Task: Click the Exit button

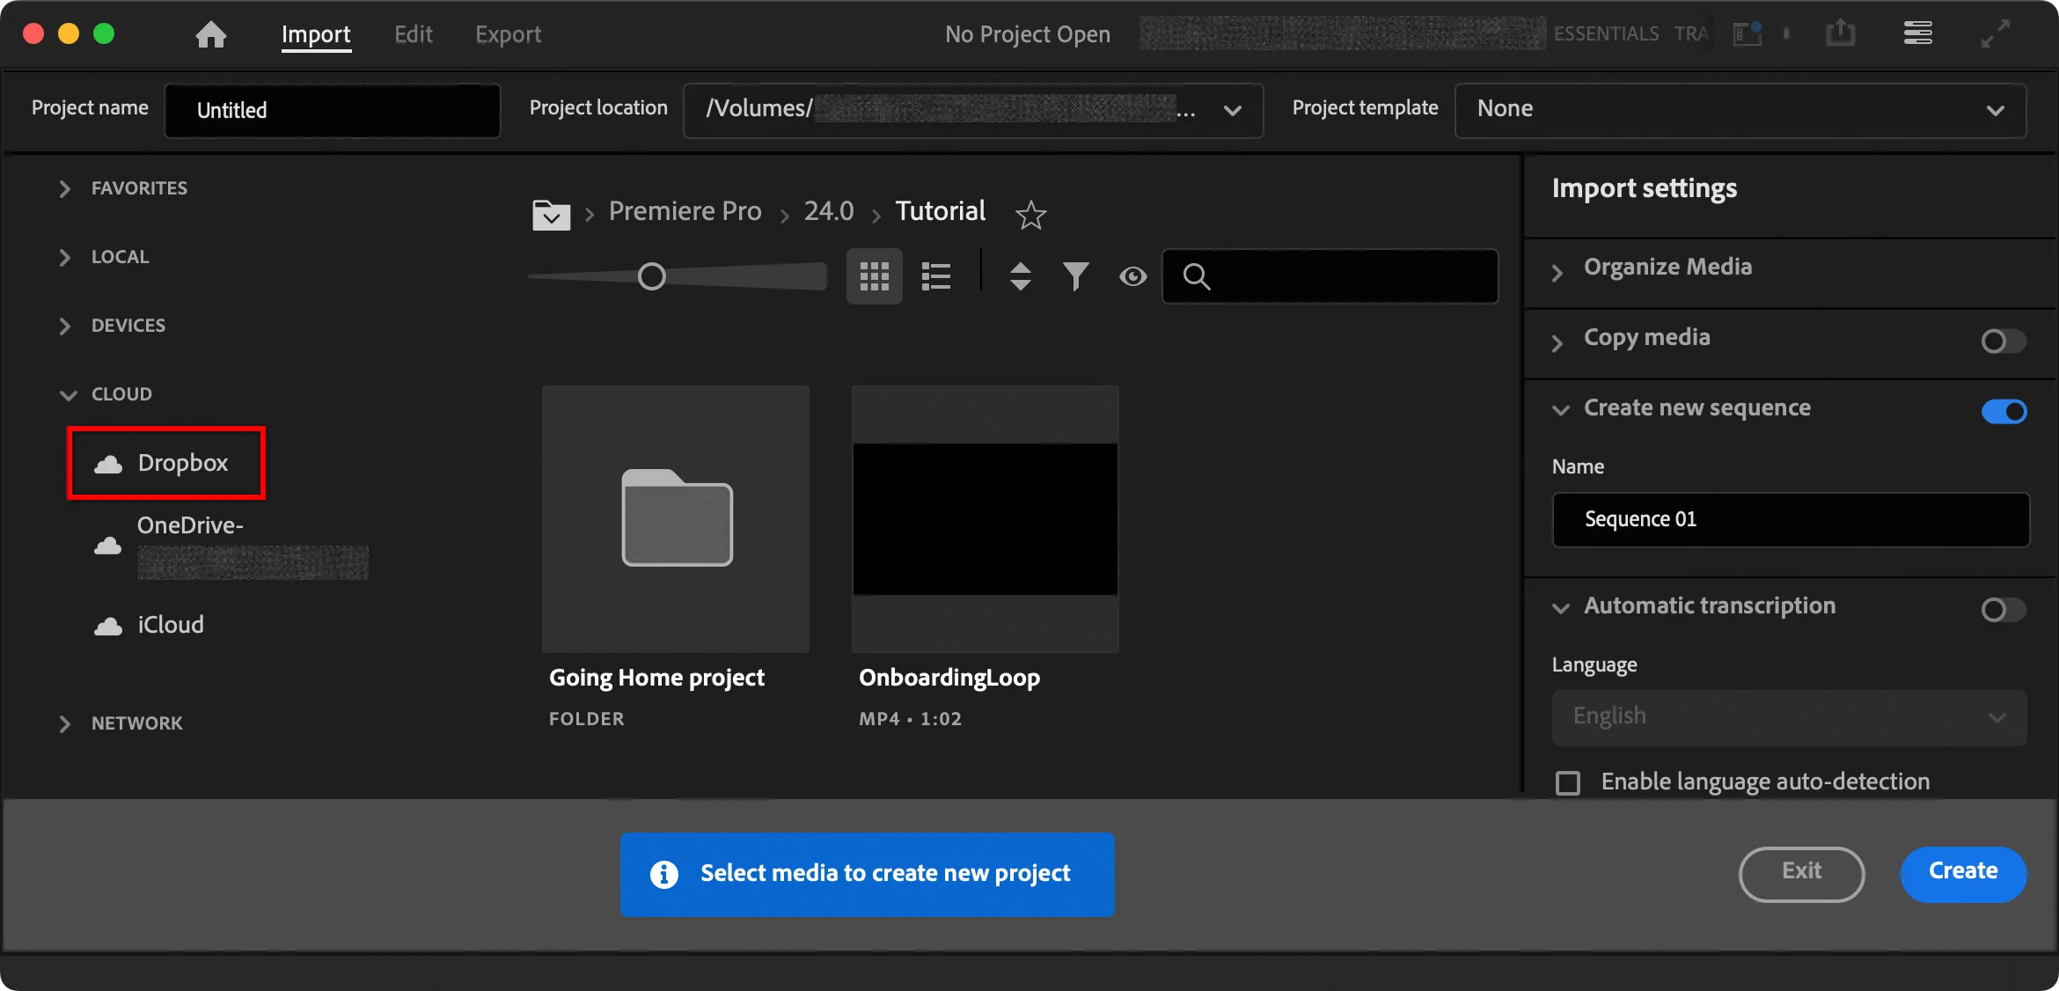Action: click(x=1800, y=872)
